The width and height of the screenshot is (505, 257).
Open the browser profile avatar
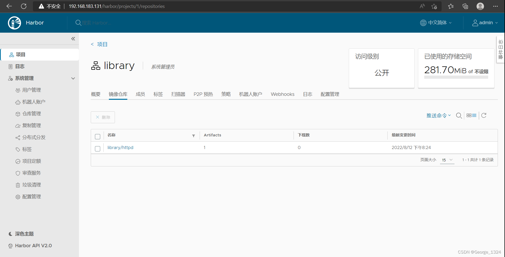pos(480,6)
